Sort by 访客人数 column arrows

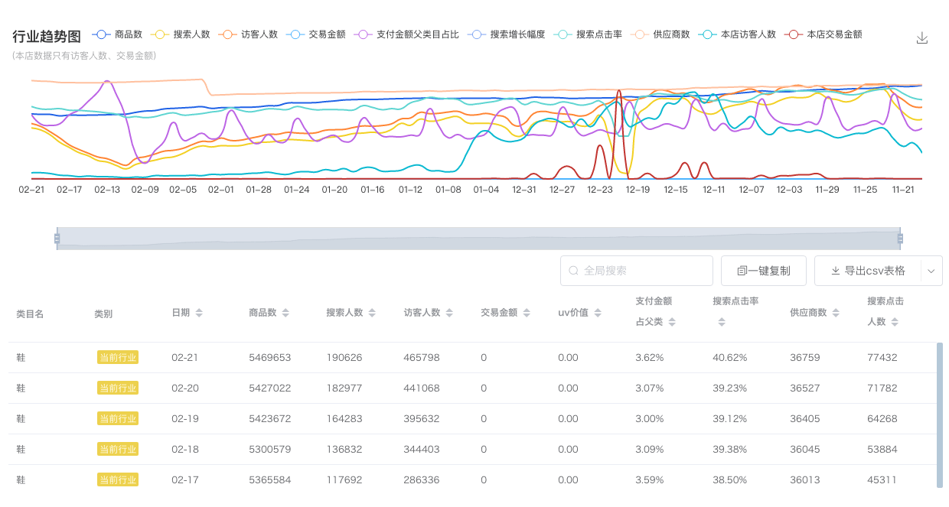click(449, 313)
